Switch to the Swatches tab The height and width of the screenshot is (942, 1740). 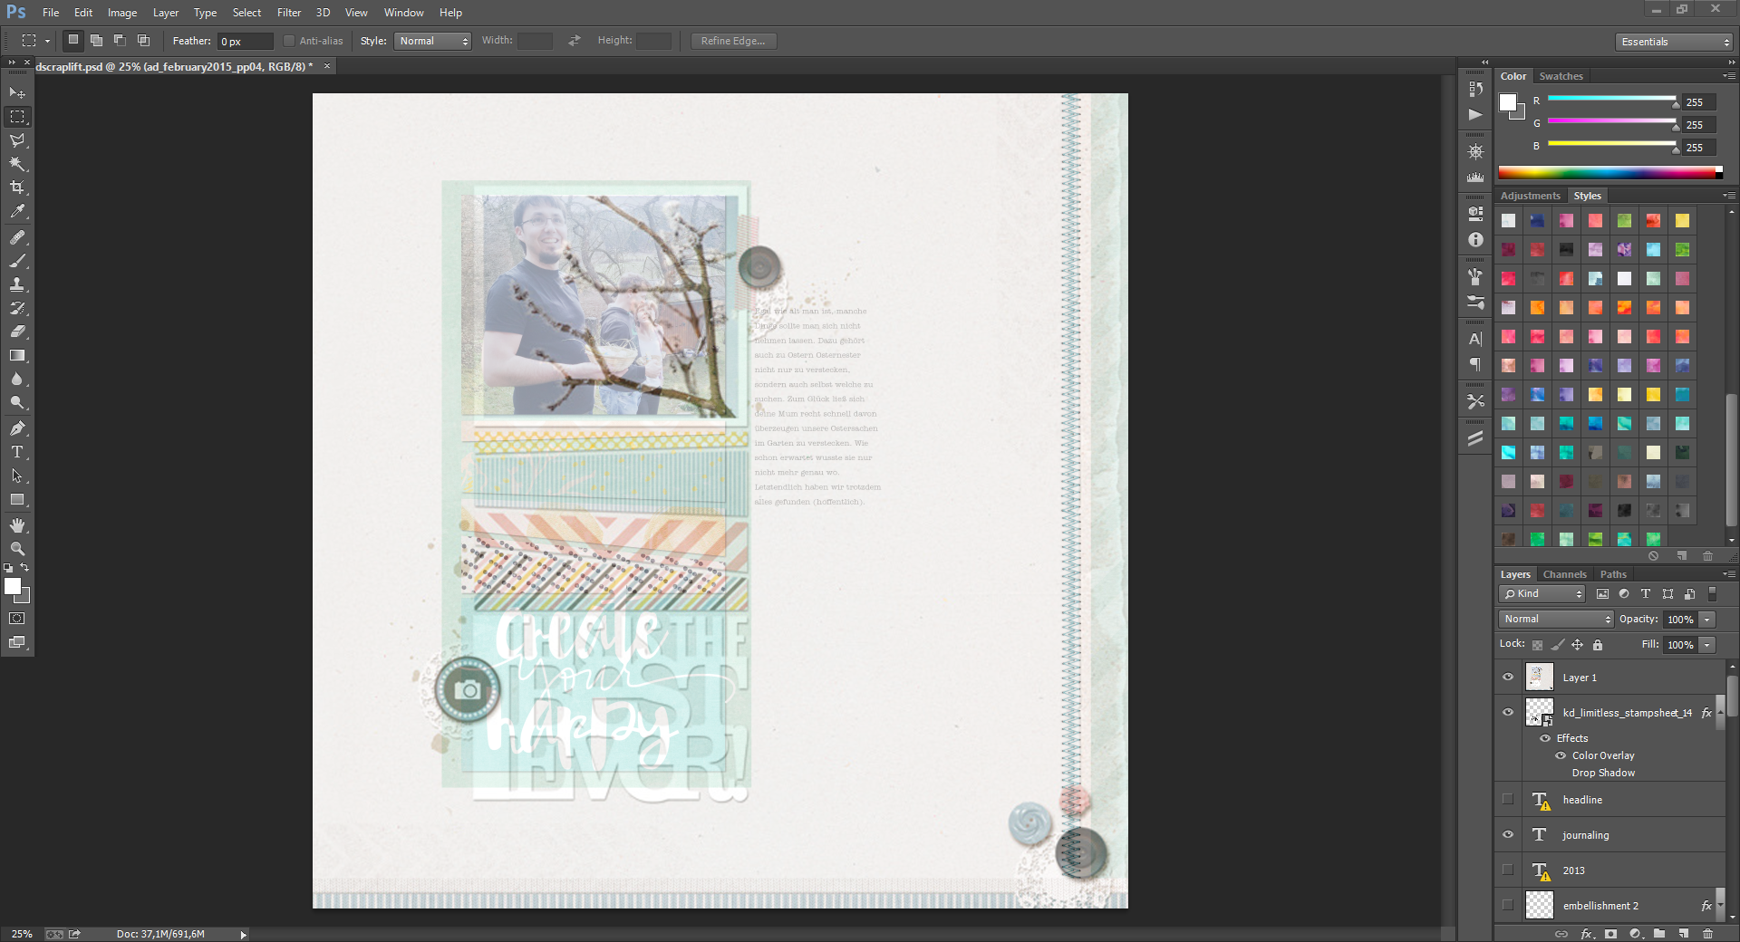click(x=1561, y=76)
